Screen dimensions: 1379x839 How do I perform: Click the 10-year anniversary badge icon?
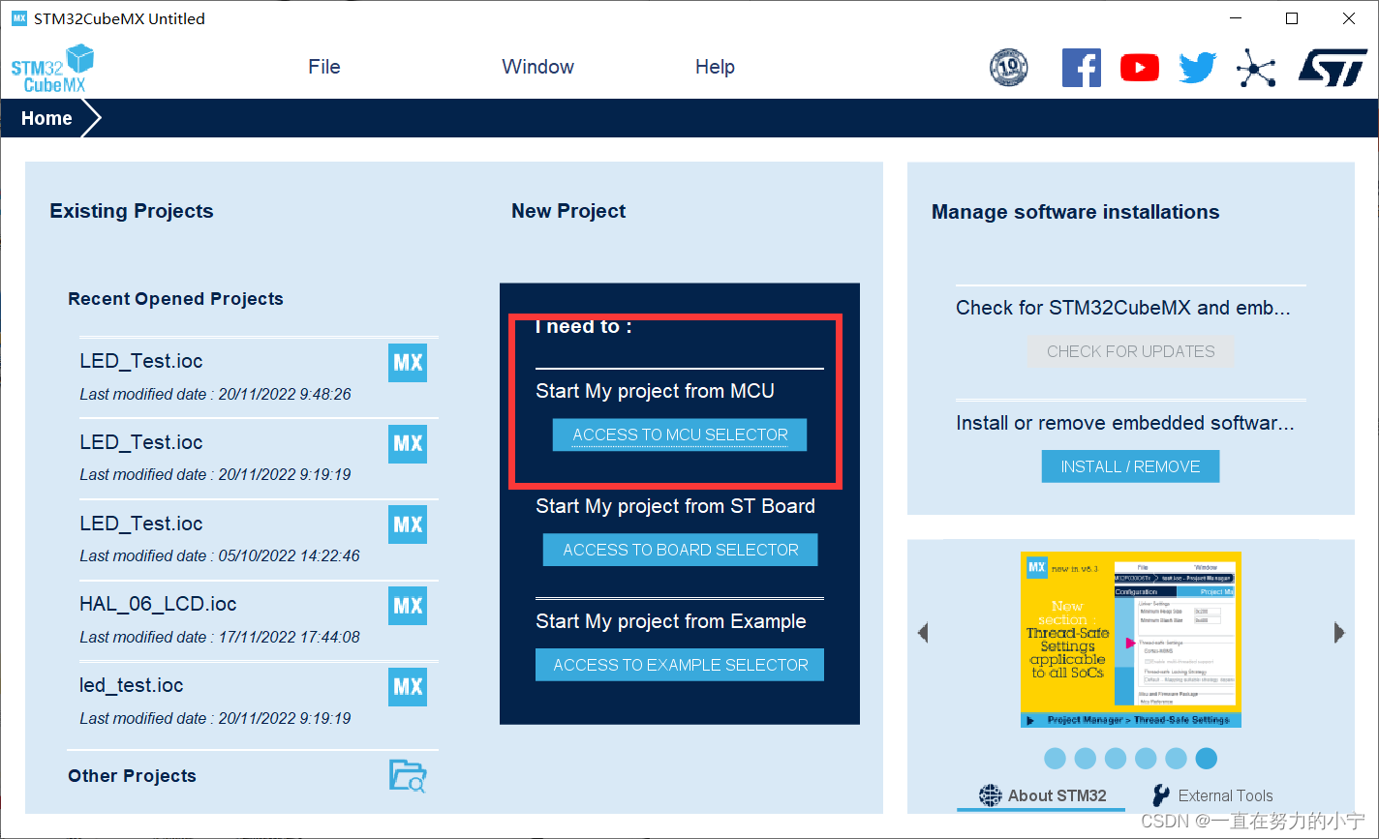click(x=1008, y=68)
